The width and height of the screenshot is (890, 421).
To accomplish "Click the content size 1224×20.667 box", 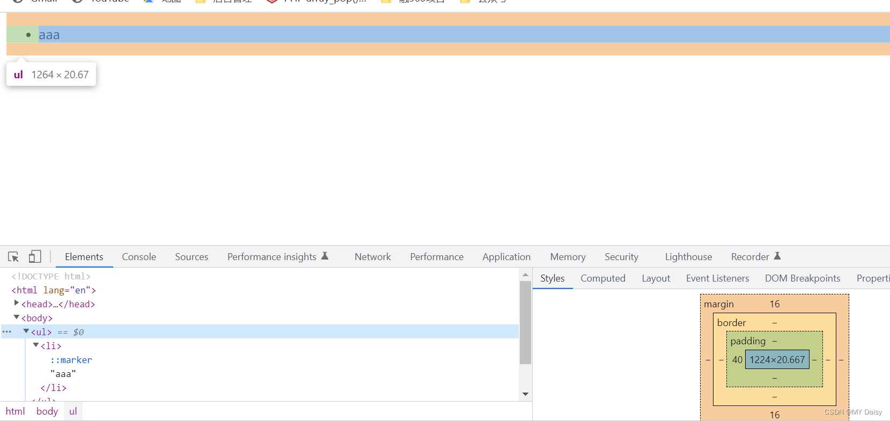I will pos(777,360).
